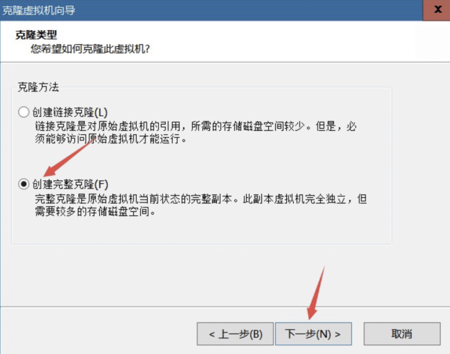Click the 克隆类型 heading
Viewport: 450px width, 354px height.
(36, 35)
